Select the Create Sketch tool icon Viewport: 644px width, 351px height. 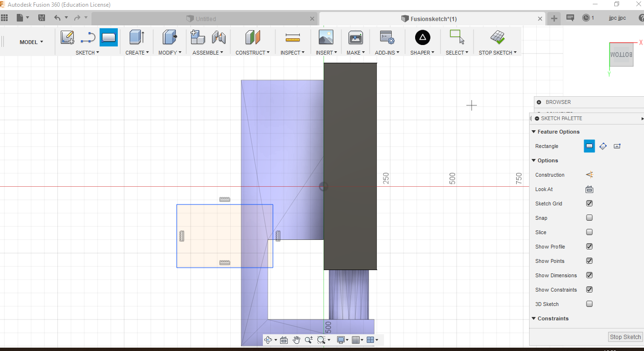pyautogui.click(x=68, y=37)
